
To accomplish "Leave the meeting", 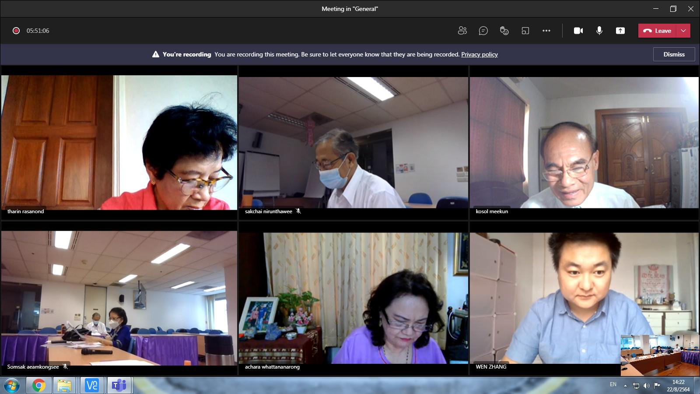I will click(x=657, y=31).
